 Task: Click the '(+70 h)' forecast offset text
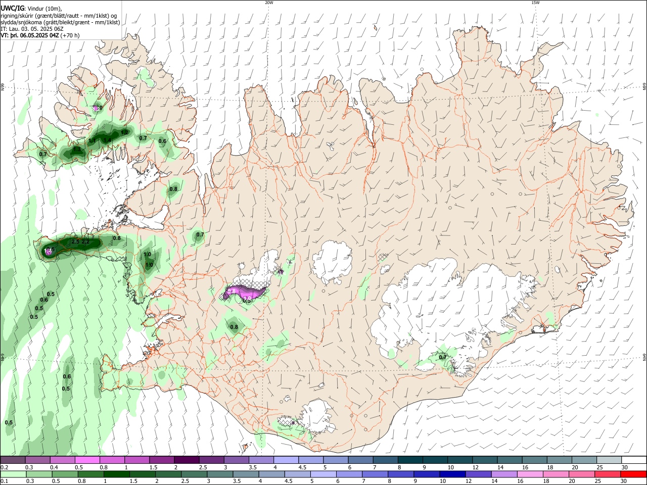pyautogui.click(x=70, y=36)
